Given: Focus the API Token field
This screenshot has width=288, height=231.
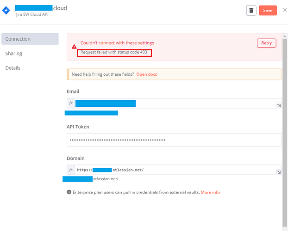Looking at the screenshot, I should (x=174, y=140).
